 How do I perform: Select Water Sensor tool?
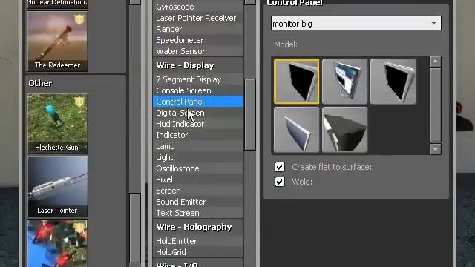pos(198,51)
